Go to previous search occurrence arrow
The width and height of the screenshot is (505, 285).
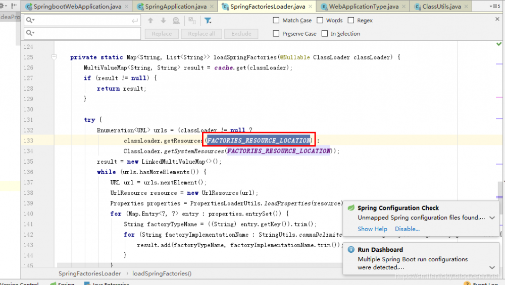150,21
